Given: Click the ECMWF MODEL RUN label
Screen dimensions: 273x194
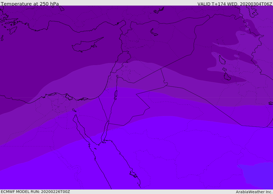Looking at the screenshot, I should [x=35, y=192].
